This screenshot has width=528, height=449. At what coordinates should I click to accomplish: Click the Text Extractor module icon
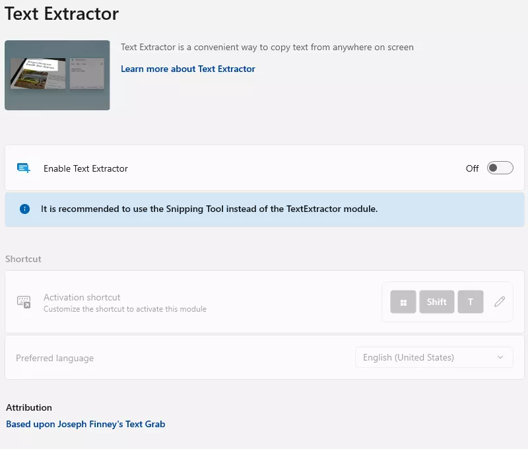pyautogui.click(x=24, y=168)
